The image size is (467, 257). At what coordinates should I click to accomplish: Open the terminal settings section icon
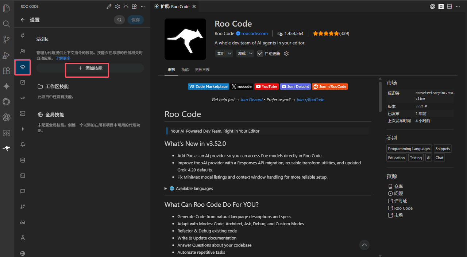[23, 176]
